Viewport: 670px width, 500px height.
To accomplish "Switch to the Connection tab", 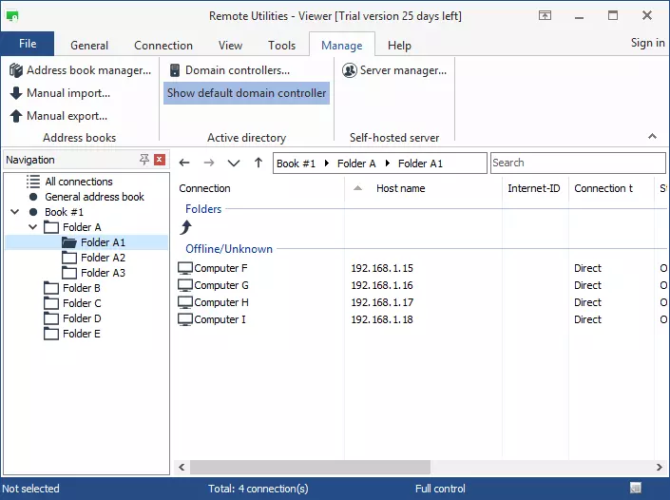I will coord(163,45).
